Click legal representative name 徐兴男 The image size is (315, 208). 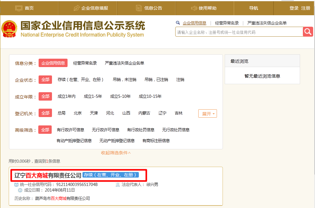152,184
